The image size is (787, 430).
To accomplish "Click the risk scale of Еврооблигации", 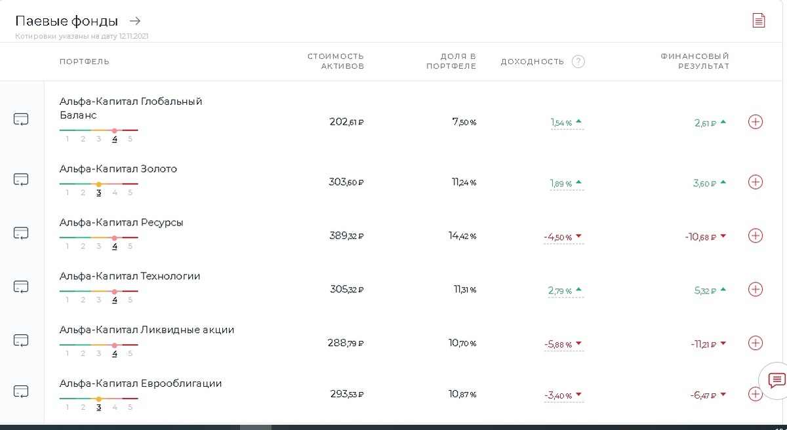I will coord(98,404).
